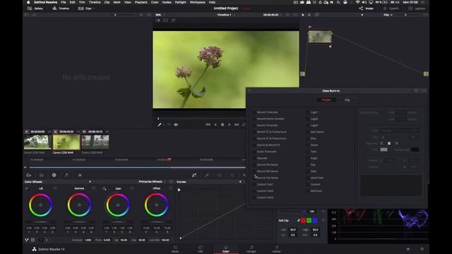Enable Record Timecode burn-in checkbox
The width and height of the screenshot is (452, 254).
254,112
